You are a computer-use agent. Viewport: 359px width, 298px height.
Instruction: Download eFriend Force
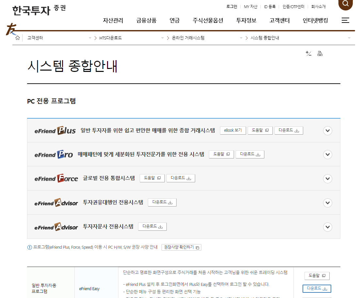181,178
